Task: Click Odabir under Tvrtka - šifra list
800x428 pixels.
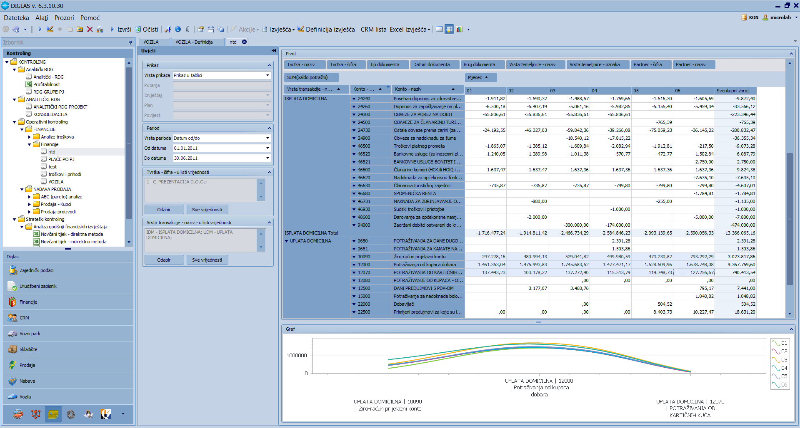Action: tap(164, 210)
